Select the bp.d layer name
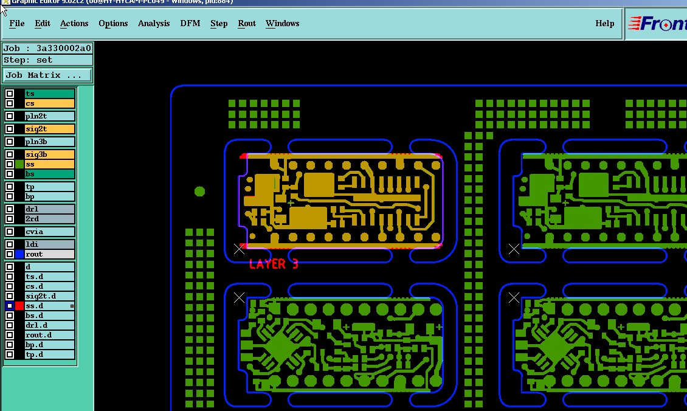687x411 pixels. (x=49, y=345)
